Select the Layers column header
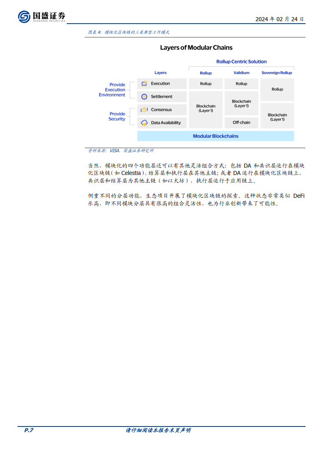 click(x=160, y=73)
